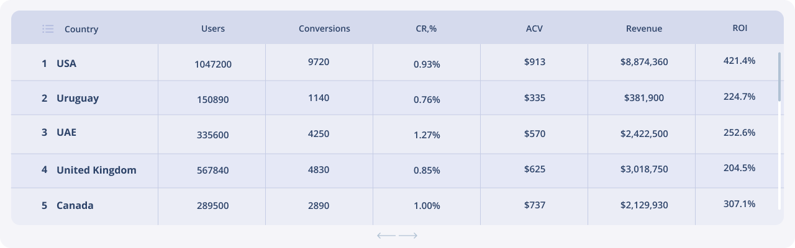Click the left arrow below the table
The image size is (795, 248).
[386, 236]
